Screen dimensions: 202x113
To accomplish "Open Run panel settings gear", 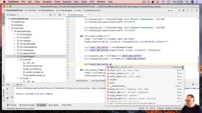I will click(x=193, y=84).
